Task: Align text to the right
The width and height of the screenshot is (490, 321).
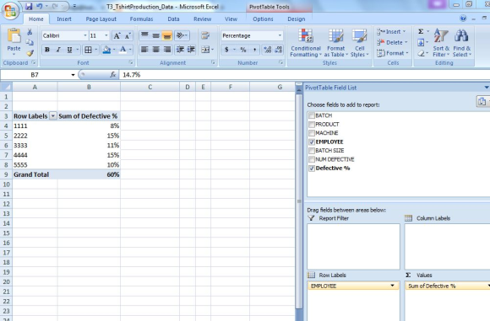Action: click(167, 49)
